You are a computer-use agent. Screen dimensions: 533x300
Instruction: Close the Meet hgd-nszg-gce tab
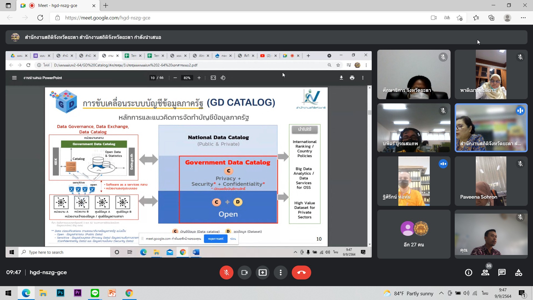coord(94,6)
